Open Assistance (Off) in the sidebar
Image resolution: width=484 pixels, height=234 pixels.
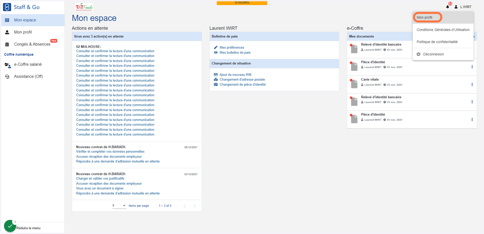[x=32, y=77]
